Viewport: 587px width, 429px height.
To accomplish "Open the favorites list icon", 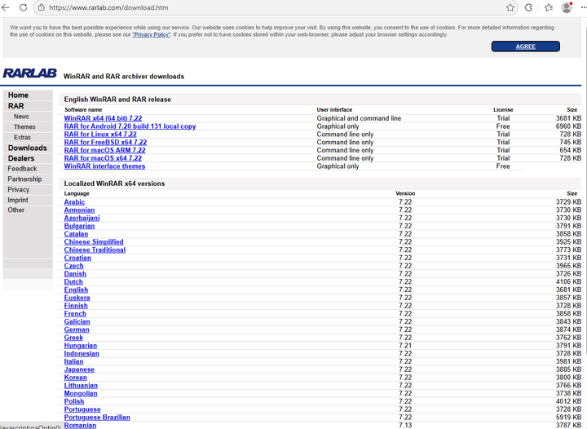I will coord(549,7).
